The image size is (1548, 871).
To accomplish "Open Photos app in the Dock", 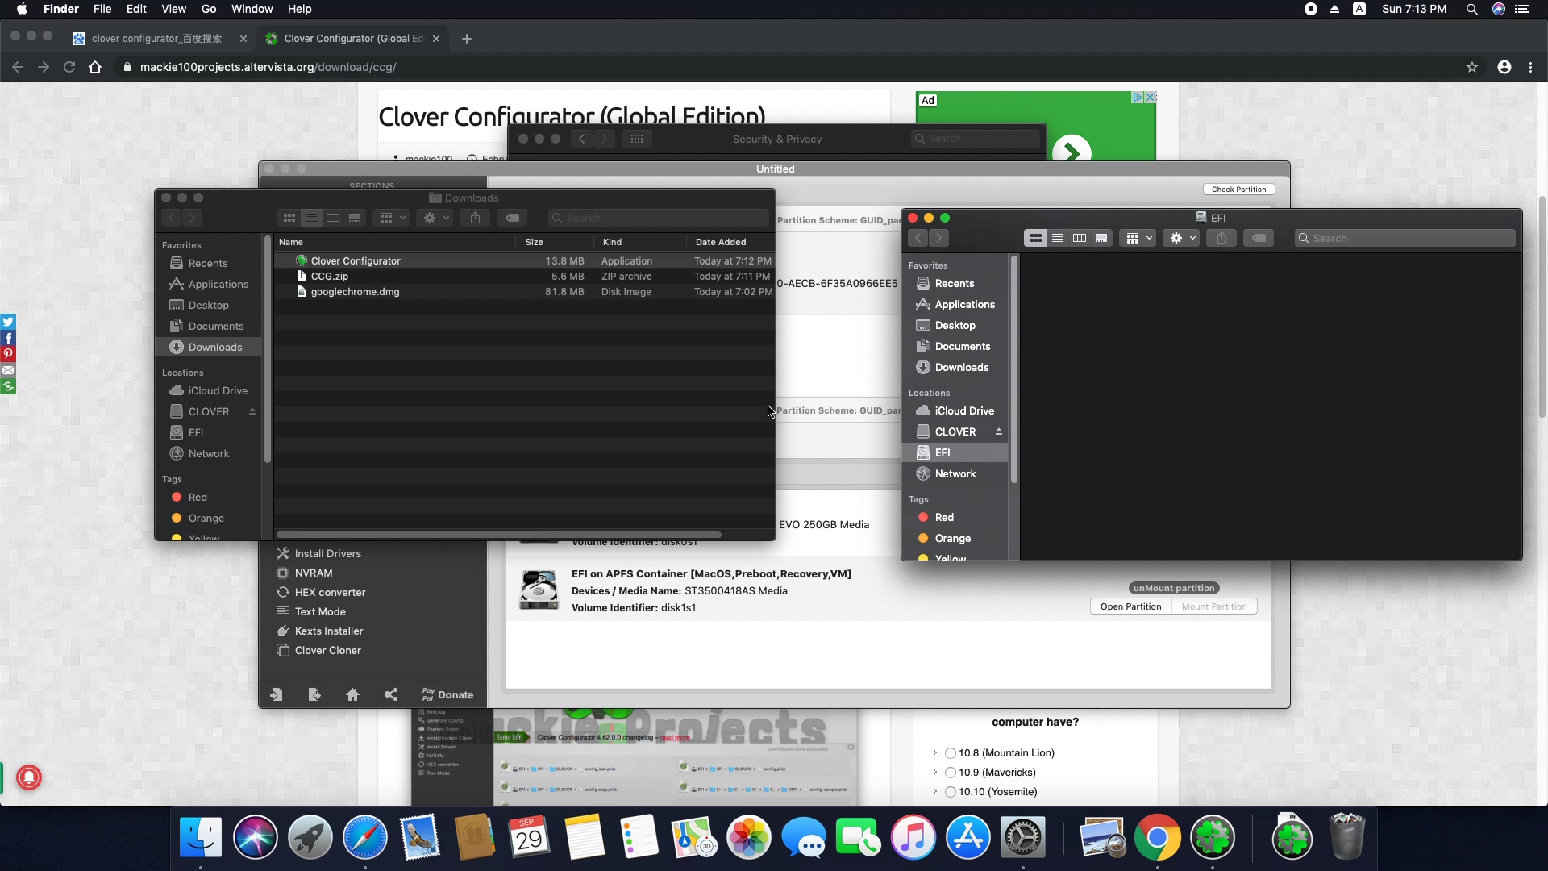I will pyautogui.click(x=748, y=838).
